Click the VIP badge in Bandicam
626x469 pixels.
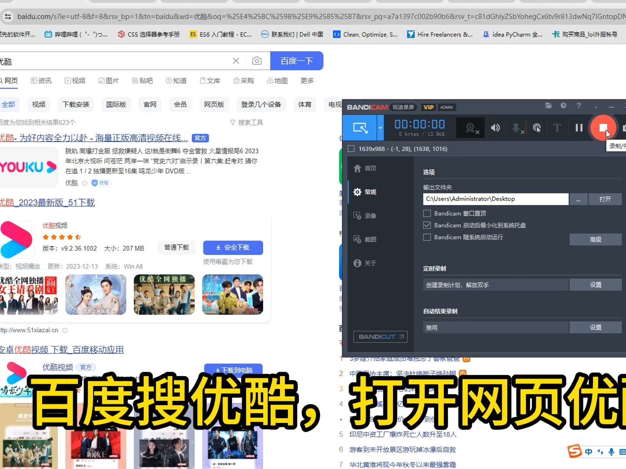pyautogui.click(x=429, y=107)
